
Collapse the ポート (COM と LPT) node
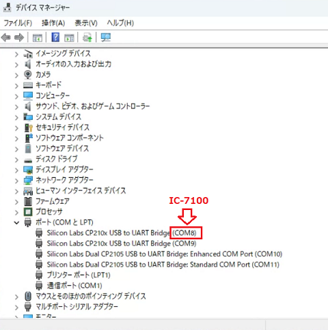point(16,222)
